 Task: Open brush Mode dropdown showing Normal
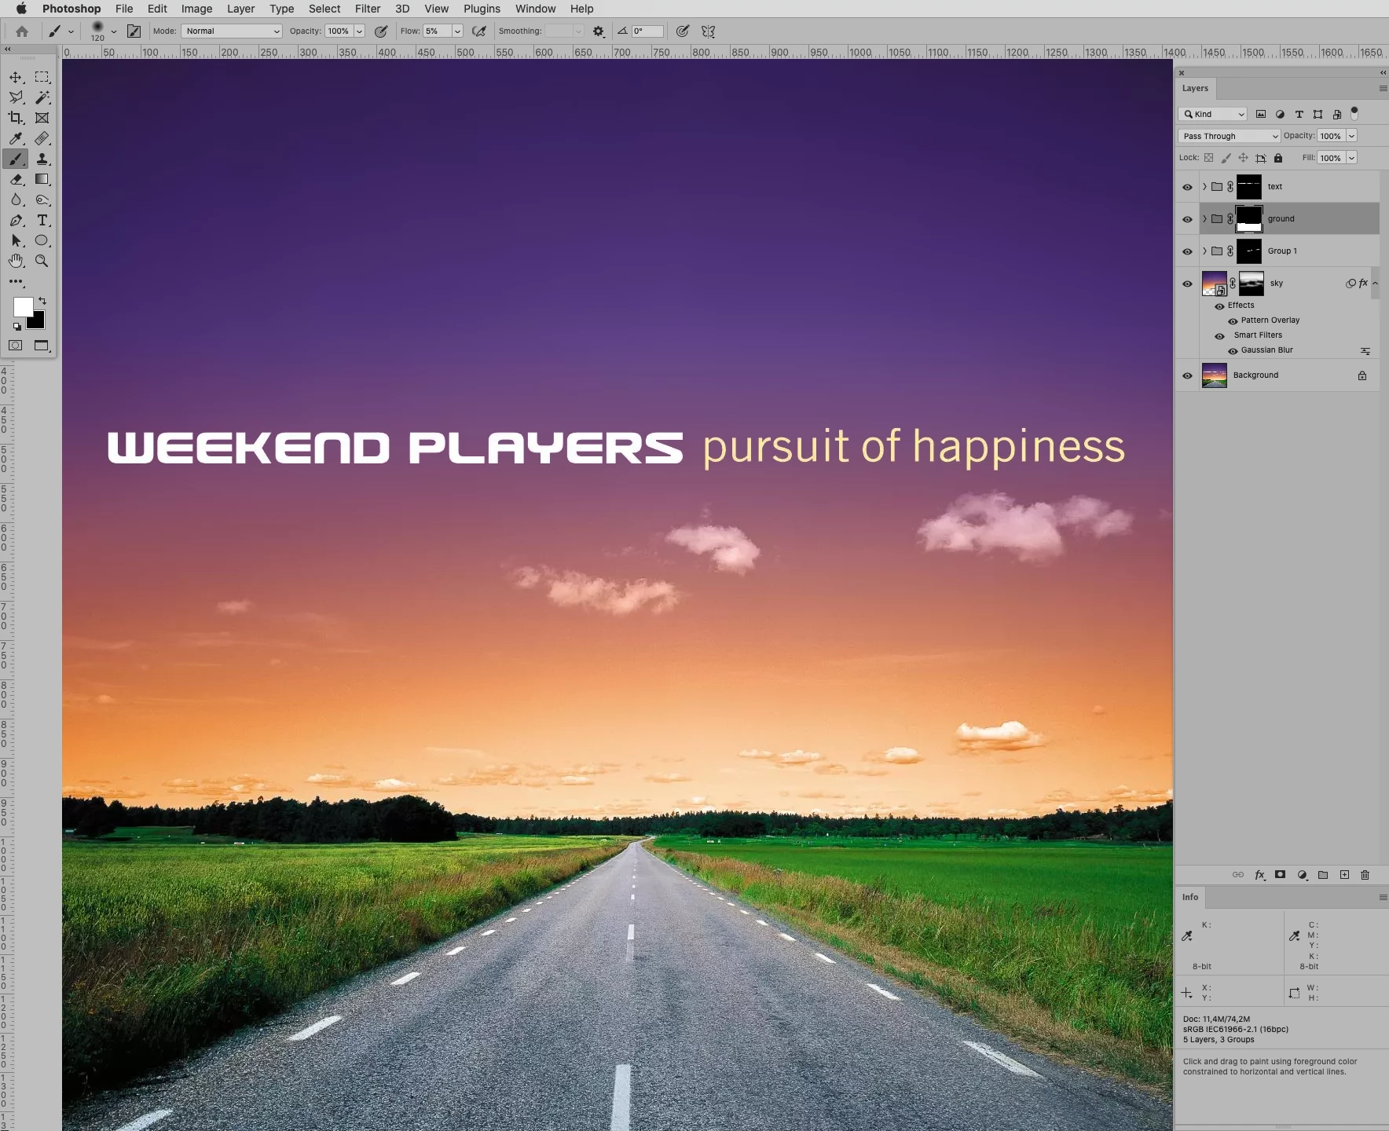(x=232, y=31)
